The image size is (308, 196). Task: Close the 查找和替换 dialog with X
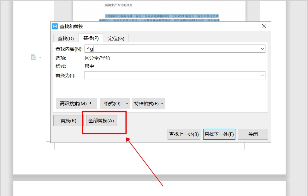tap(264, 27)
